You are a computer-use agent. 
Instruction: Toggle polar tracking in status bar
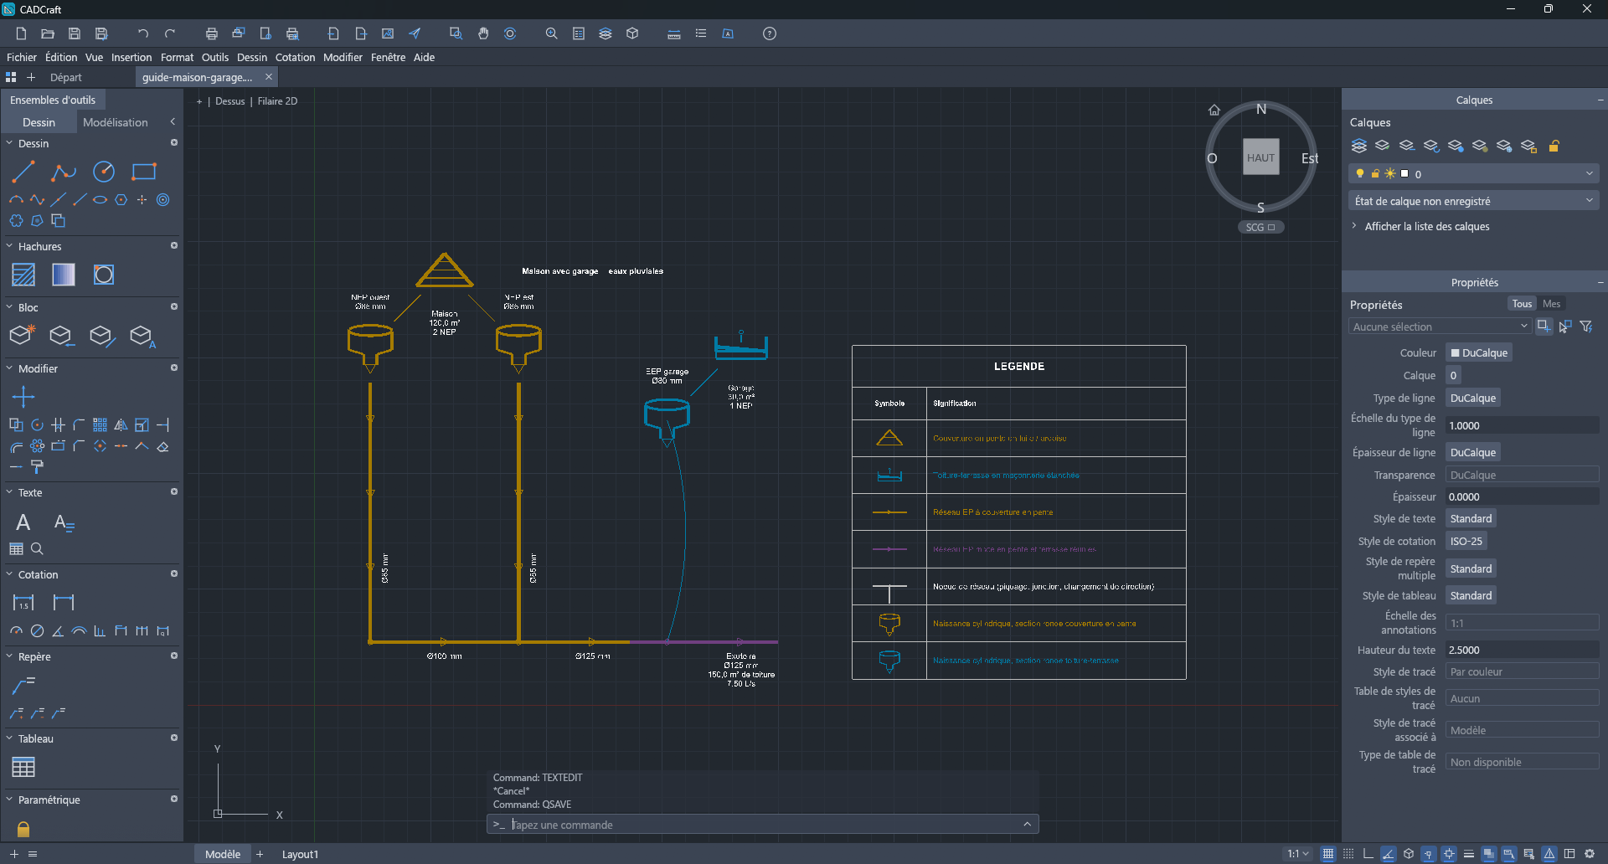(x=1388, y=854)
